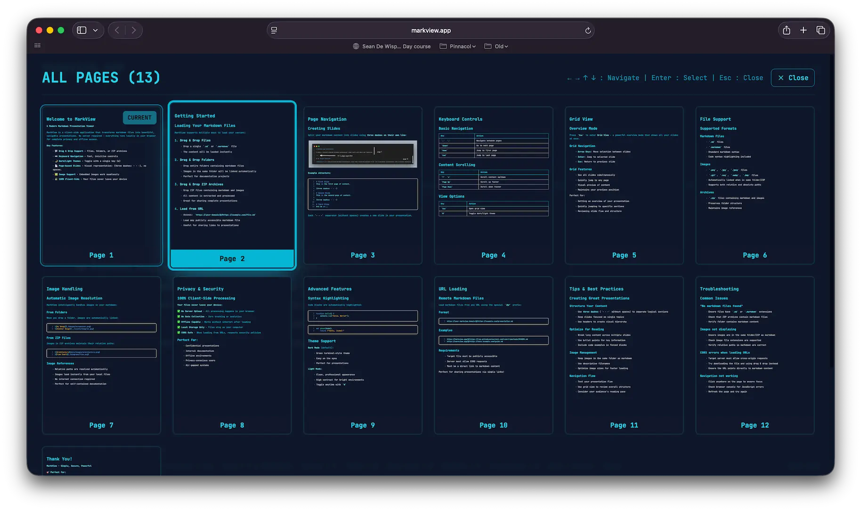Show the tab overview icon

coord(820,30)
